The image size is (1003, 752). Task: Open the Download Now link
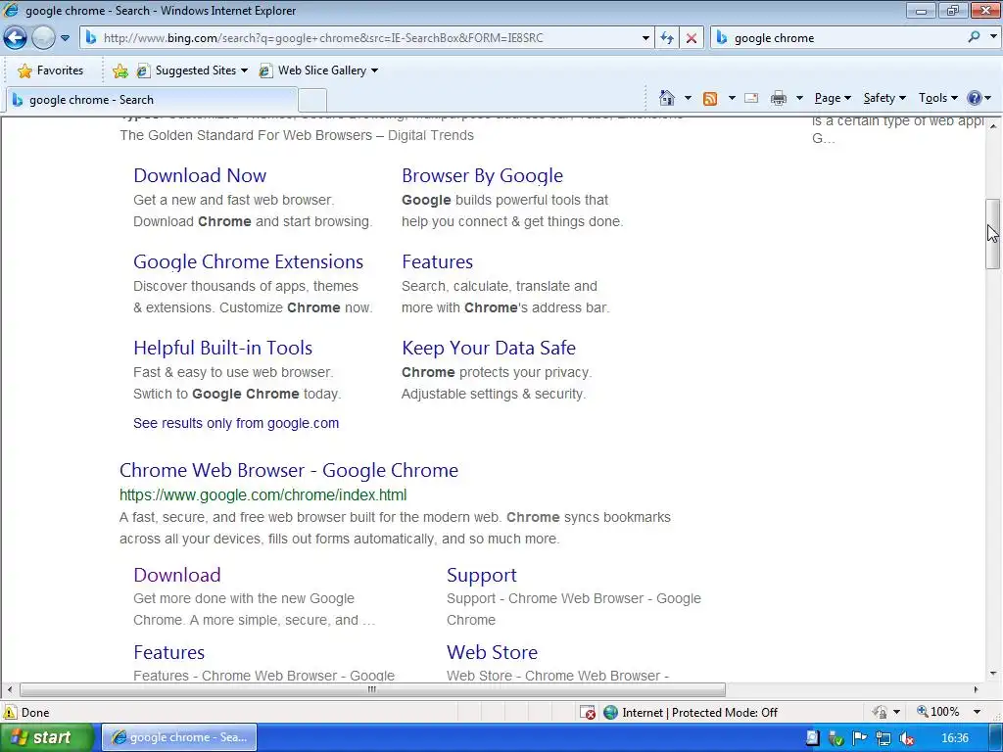[200, 176]
